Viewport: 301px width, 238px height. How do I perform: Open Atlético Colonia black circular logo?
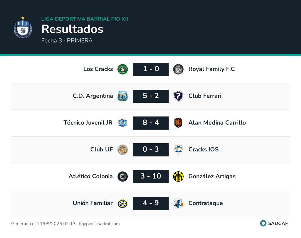pyautogui.click(x=122, y=177)
